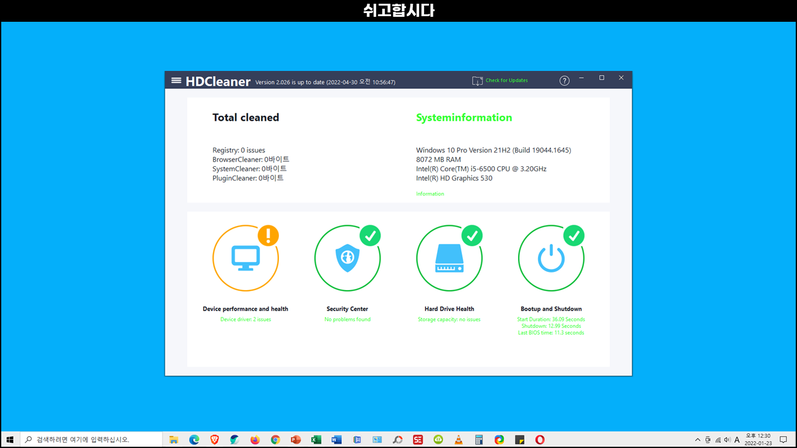This screenshot has width=797, height=448.
Task: Open the HDCleaner hamburger menu
Action: 176,80
